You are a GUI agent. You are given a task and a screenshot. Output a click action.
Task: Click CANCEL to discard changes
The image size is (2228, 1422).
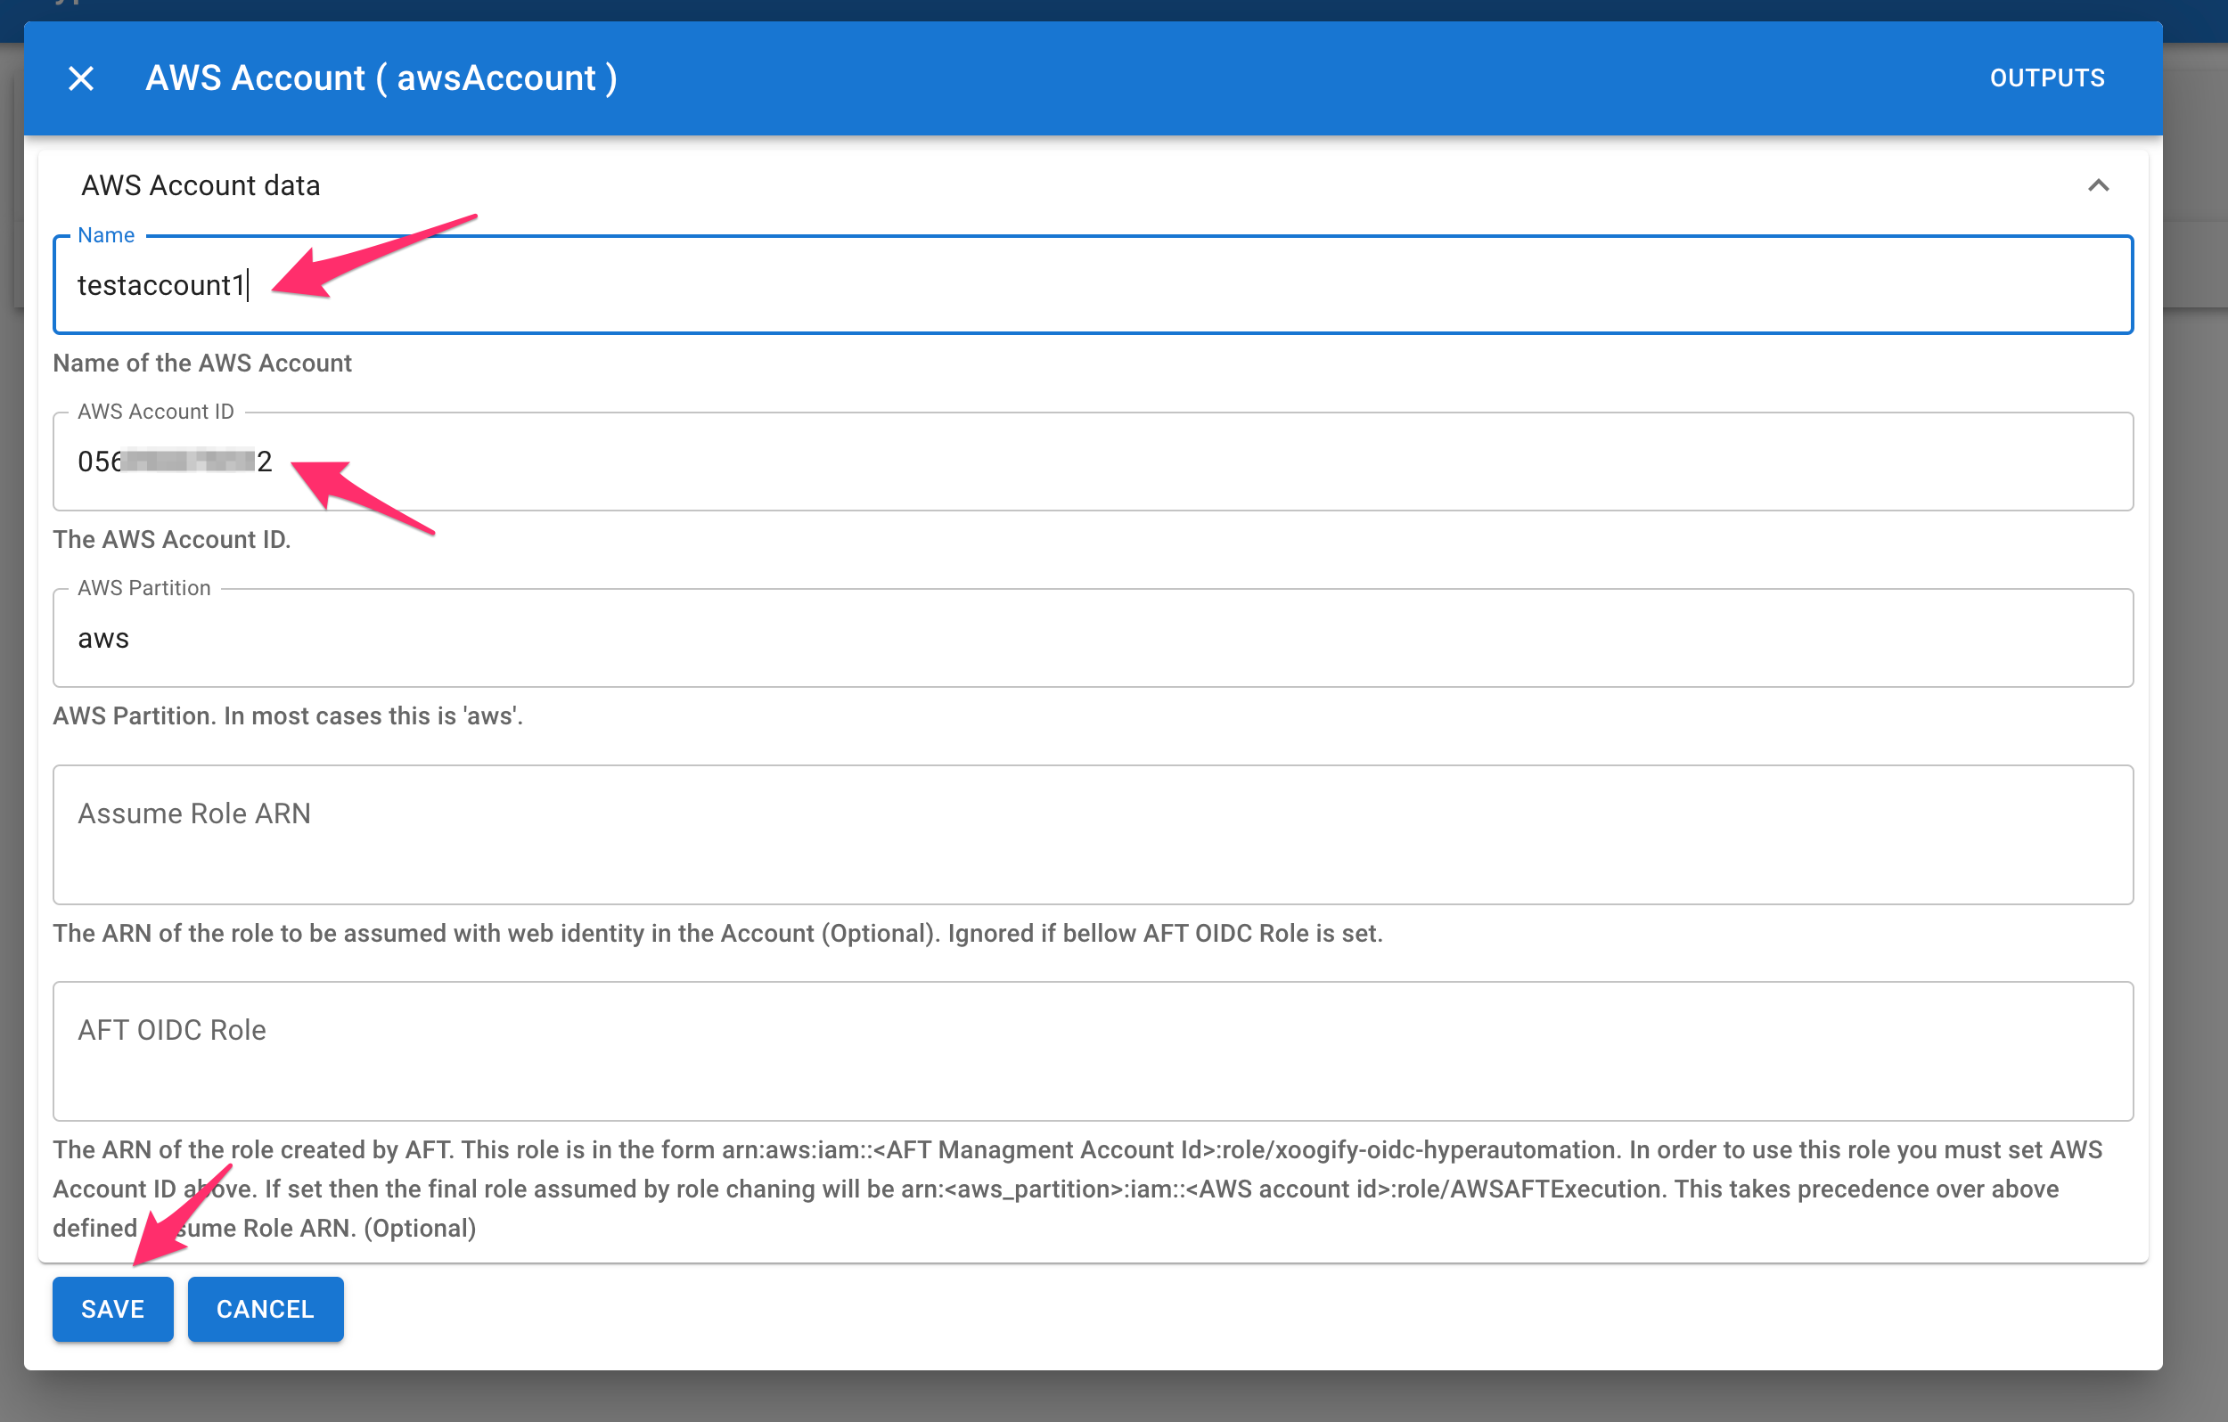coord(265,1308)
